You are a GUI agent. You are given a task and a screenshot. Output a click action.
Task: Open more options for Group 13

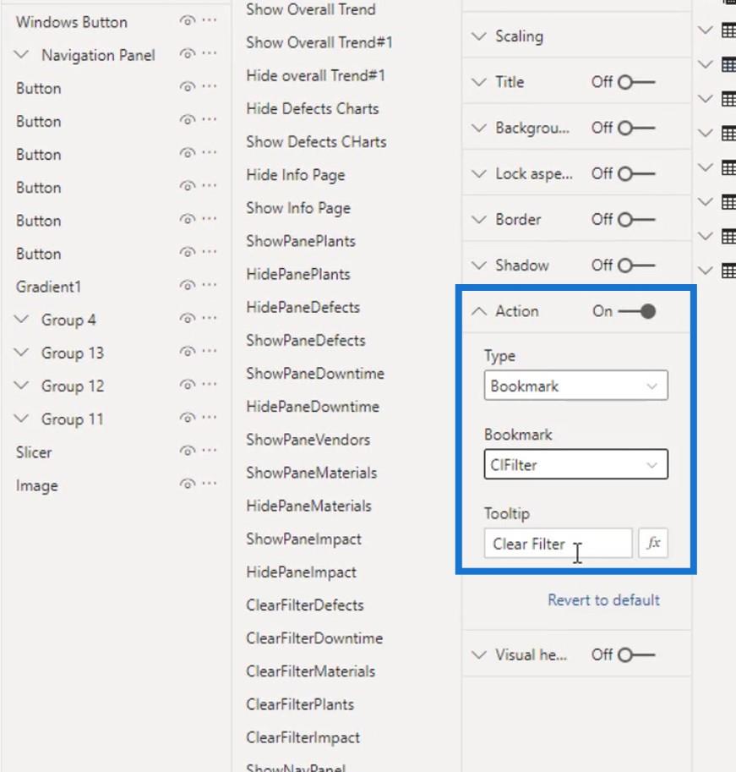209,351
